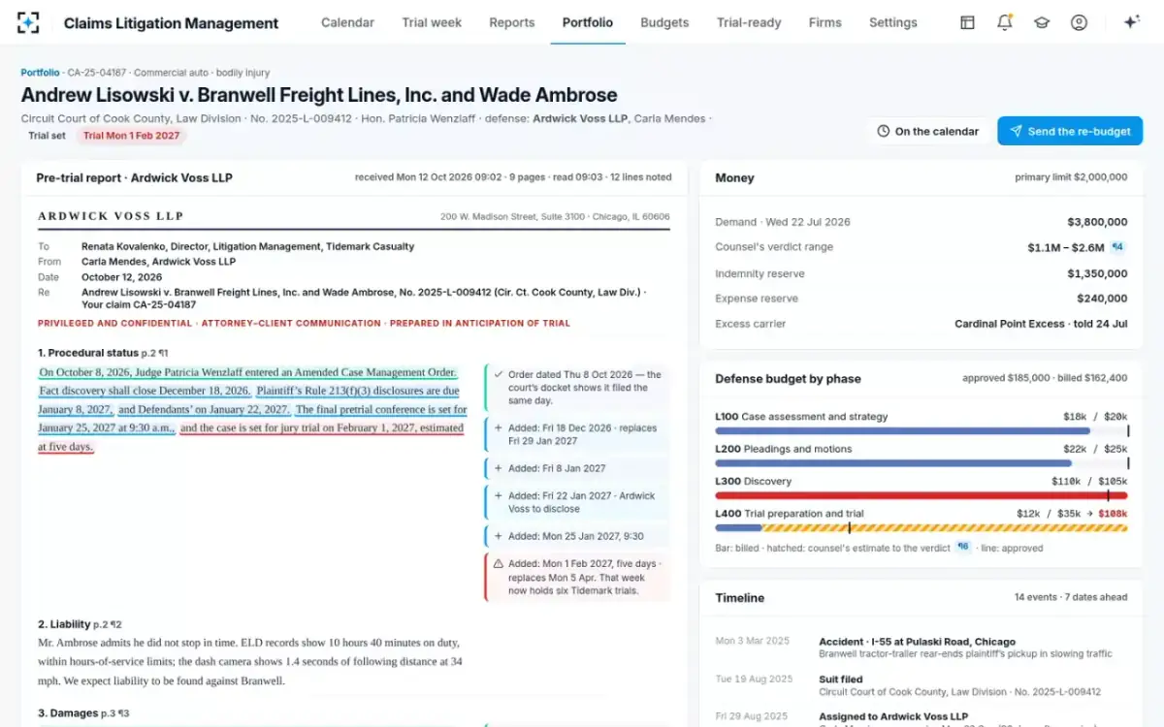
Task: Open the ¶4 reference badge next to verdict range
Action: coord(1117,247)
